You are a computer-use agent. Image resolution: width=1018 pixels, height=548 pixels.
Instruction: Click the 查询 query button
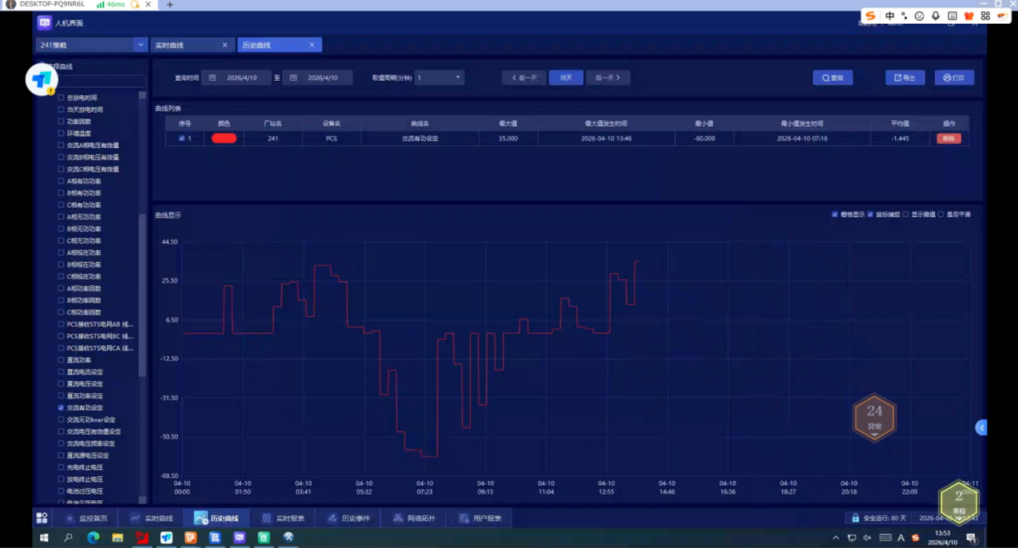[x=833, y=77]
